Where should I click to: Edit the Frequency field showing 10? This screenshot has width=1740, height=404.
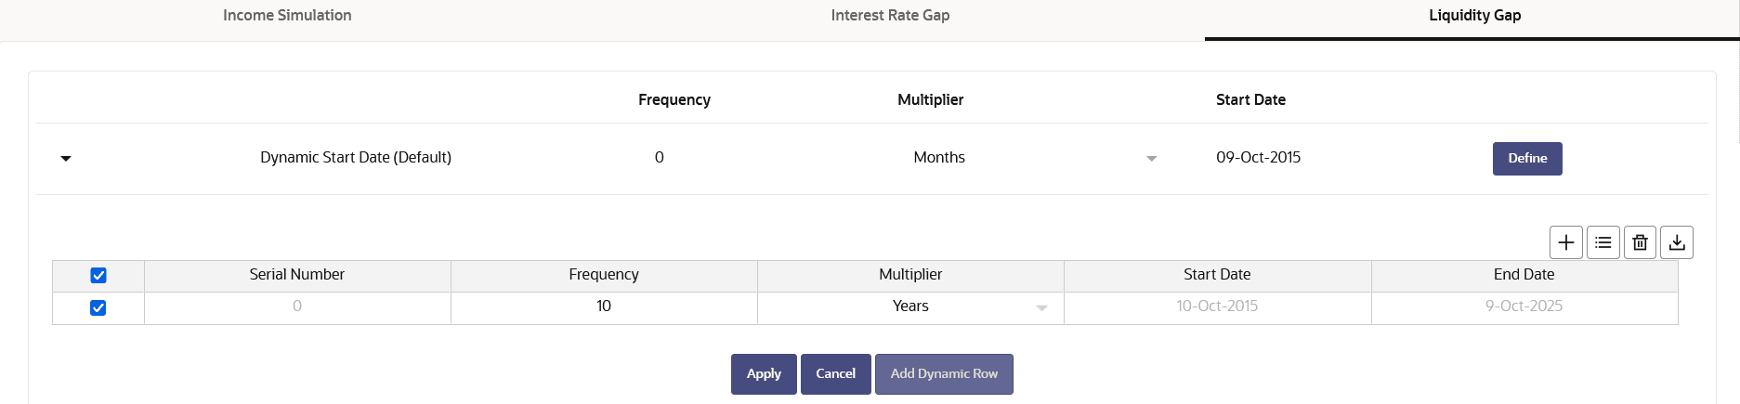pyautogui.click(x=604, y=307)
